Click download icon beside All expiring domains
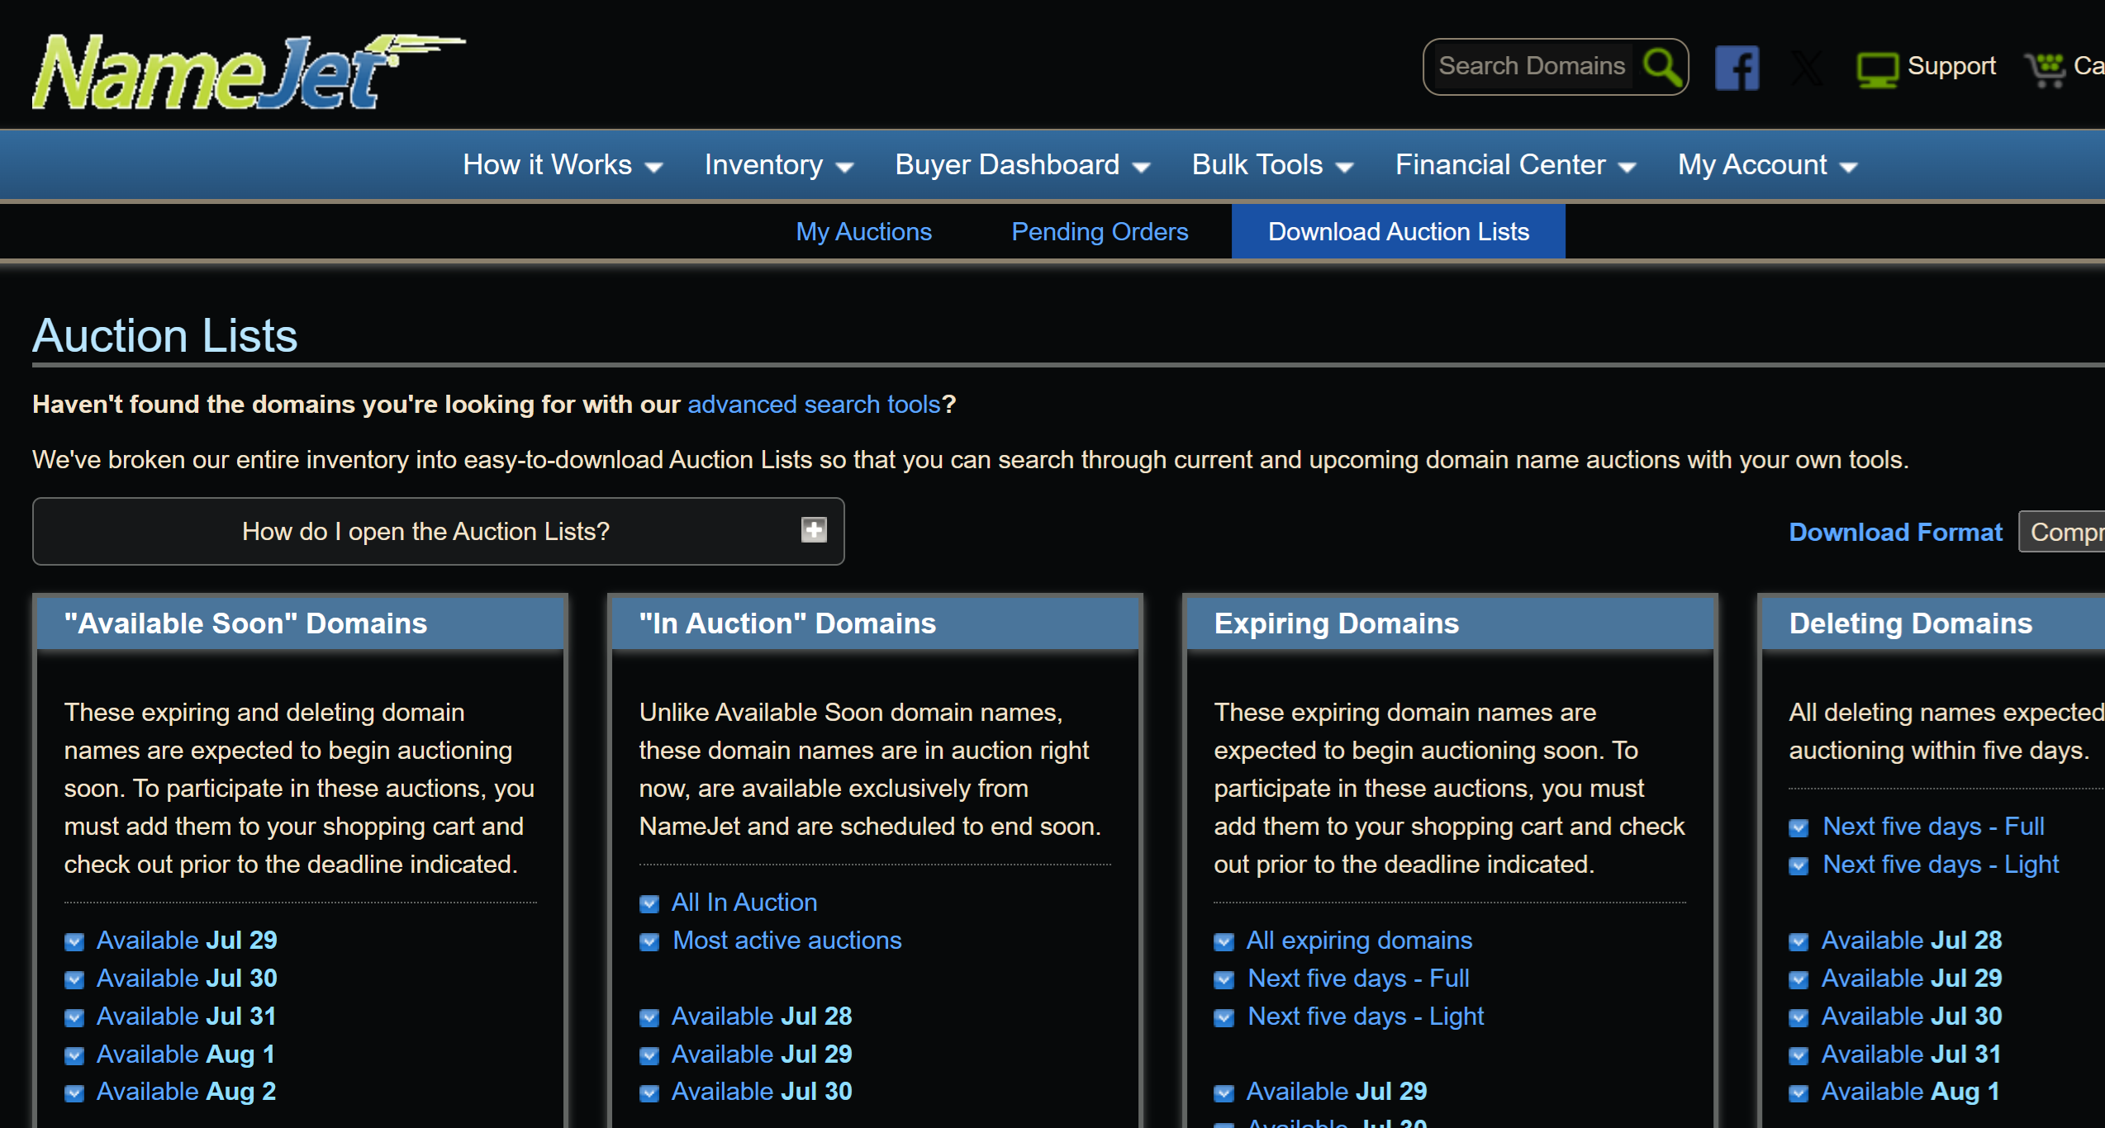The width and height of the screenshot is (2105, 1128). [1224, 941]
